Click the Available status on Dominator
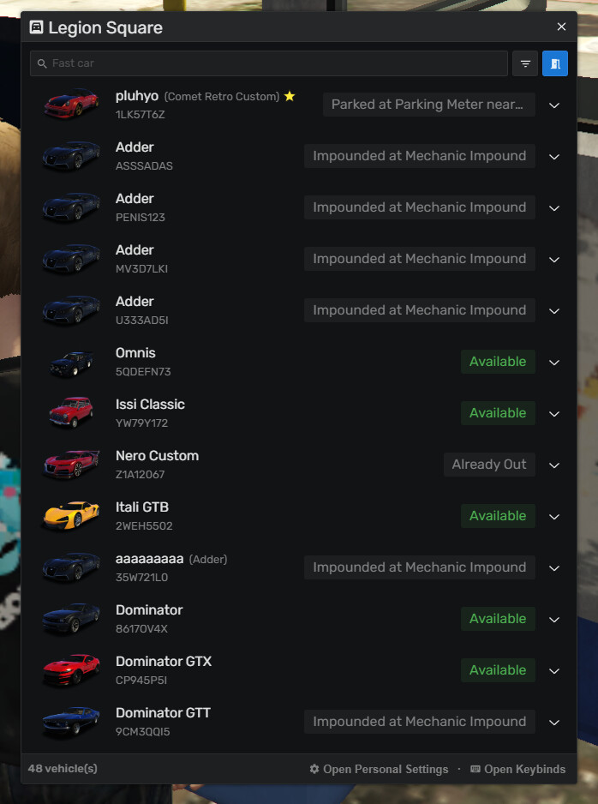The image size is (598, 804). (498, 618)
